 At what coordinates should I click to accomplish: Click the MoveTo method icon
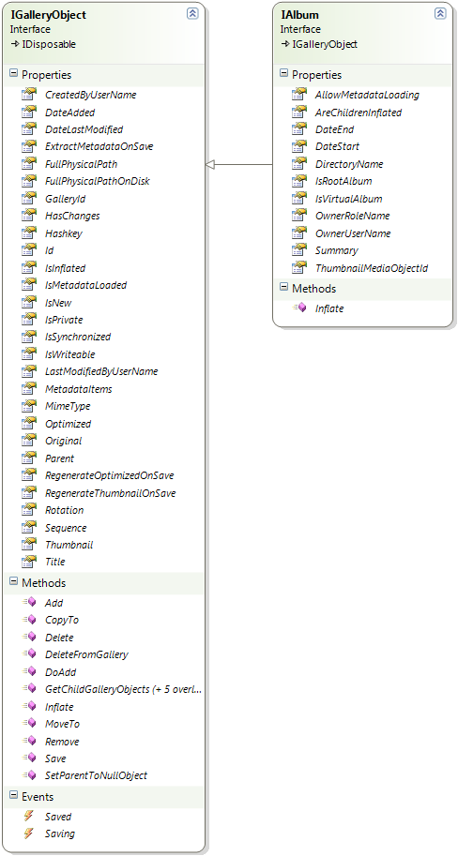[x=28, y=724]
